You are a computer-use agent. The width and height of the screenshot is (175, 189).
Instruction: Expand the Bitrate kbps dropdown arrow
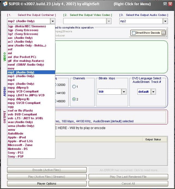coord(124,92)
